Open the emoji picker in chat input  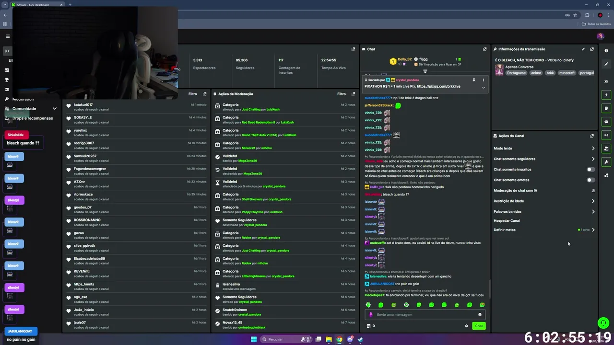coord(480,315)
